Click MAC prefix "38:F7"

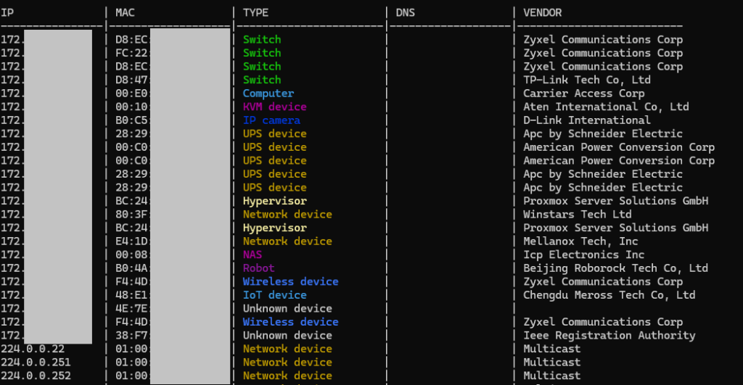pos(132,335)
